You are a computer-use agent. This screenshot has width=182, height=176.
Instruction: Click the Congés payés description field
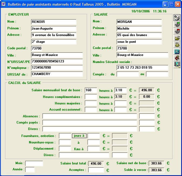point(90,123)
